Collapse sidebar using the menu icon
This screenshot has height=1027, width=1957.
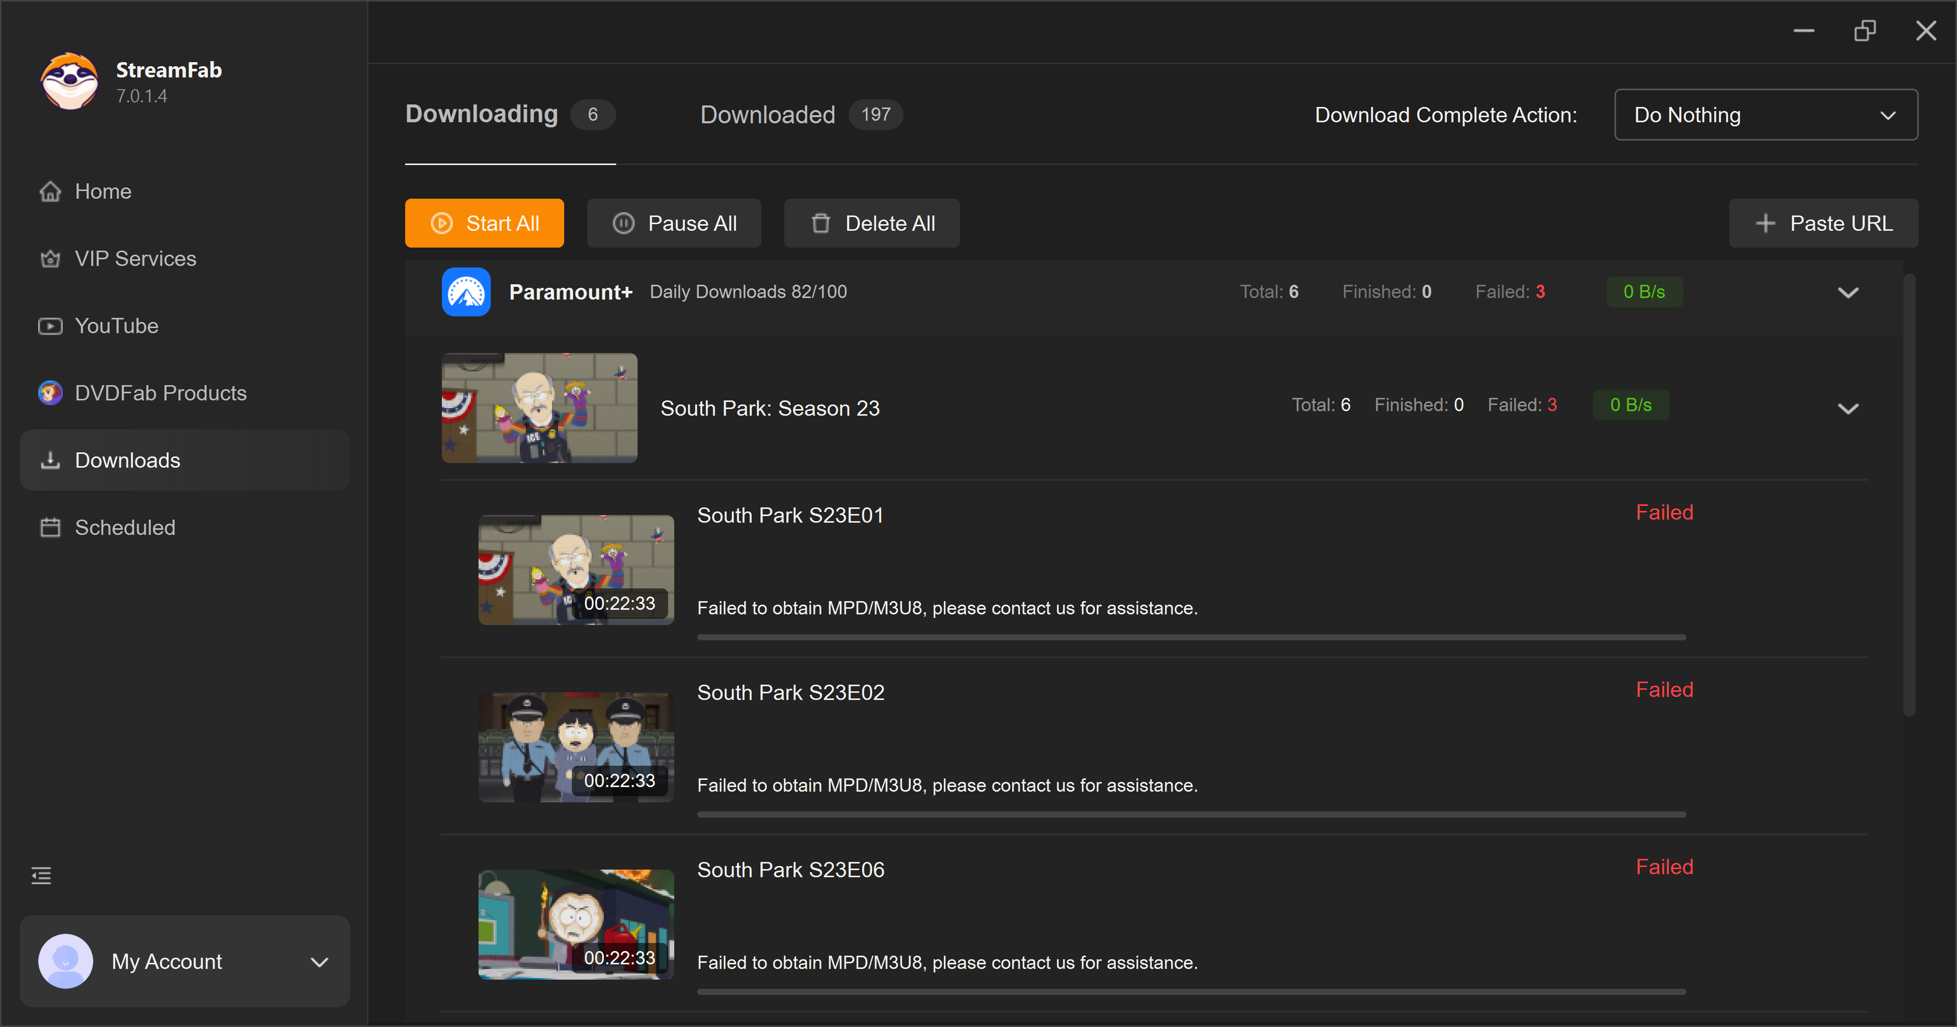[41, 875]
